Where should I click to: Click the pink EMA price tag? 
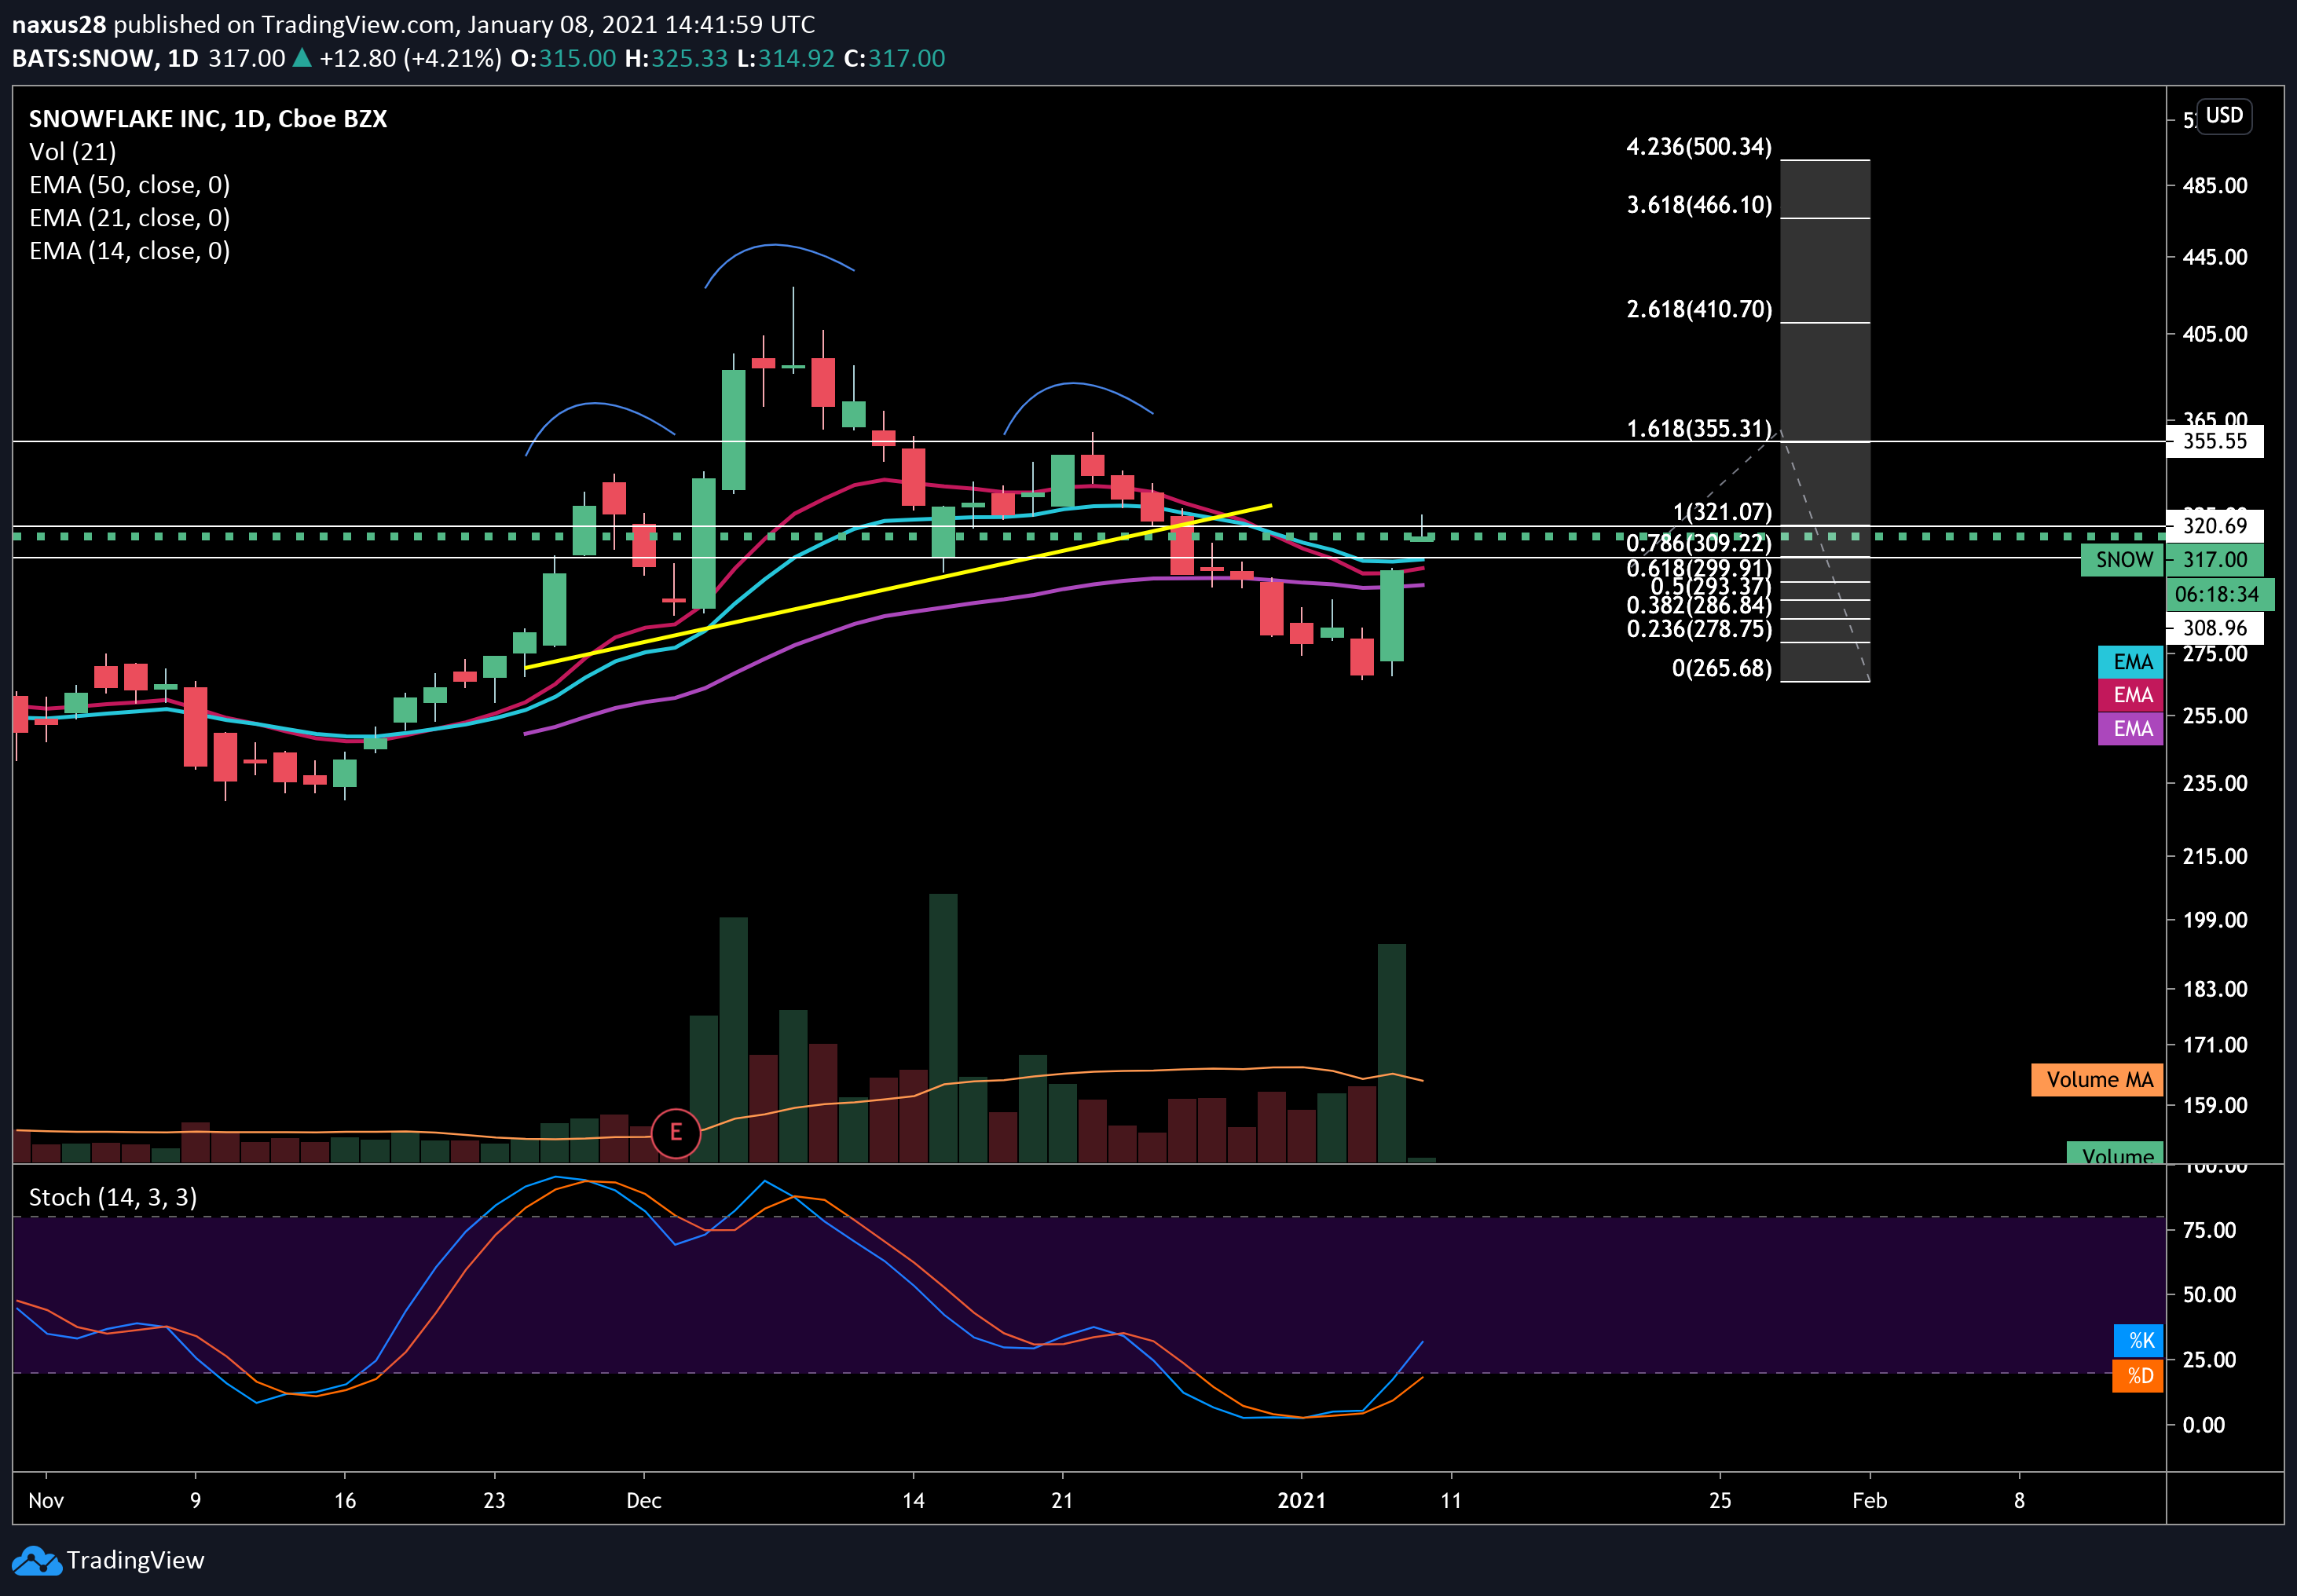[x=2131, y=695]
